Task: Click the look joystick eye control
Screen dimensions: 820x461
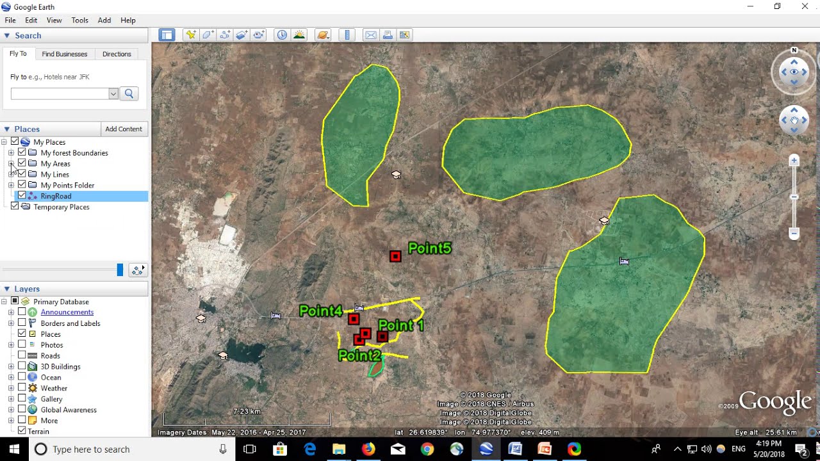Action: coord(794,72)
